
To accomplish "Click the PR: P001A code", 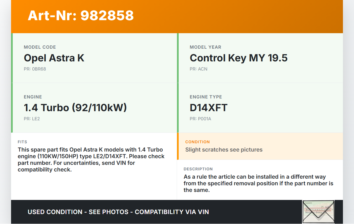I will coord(200,119).
